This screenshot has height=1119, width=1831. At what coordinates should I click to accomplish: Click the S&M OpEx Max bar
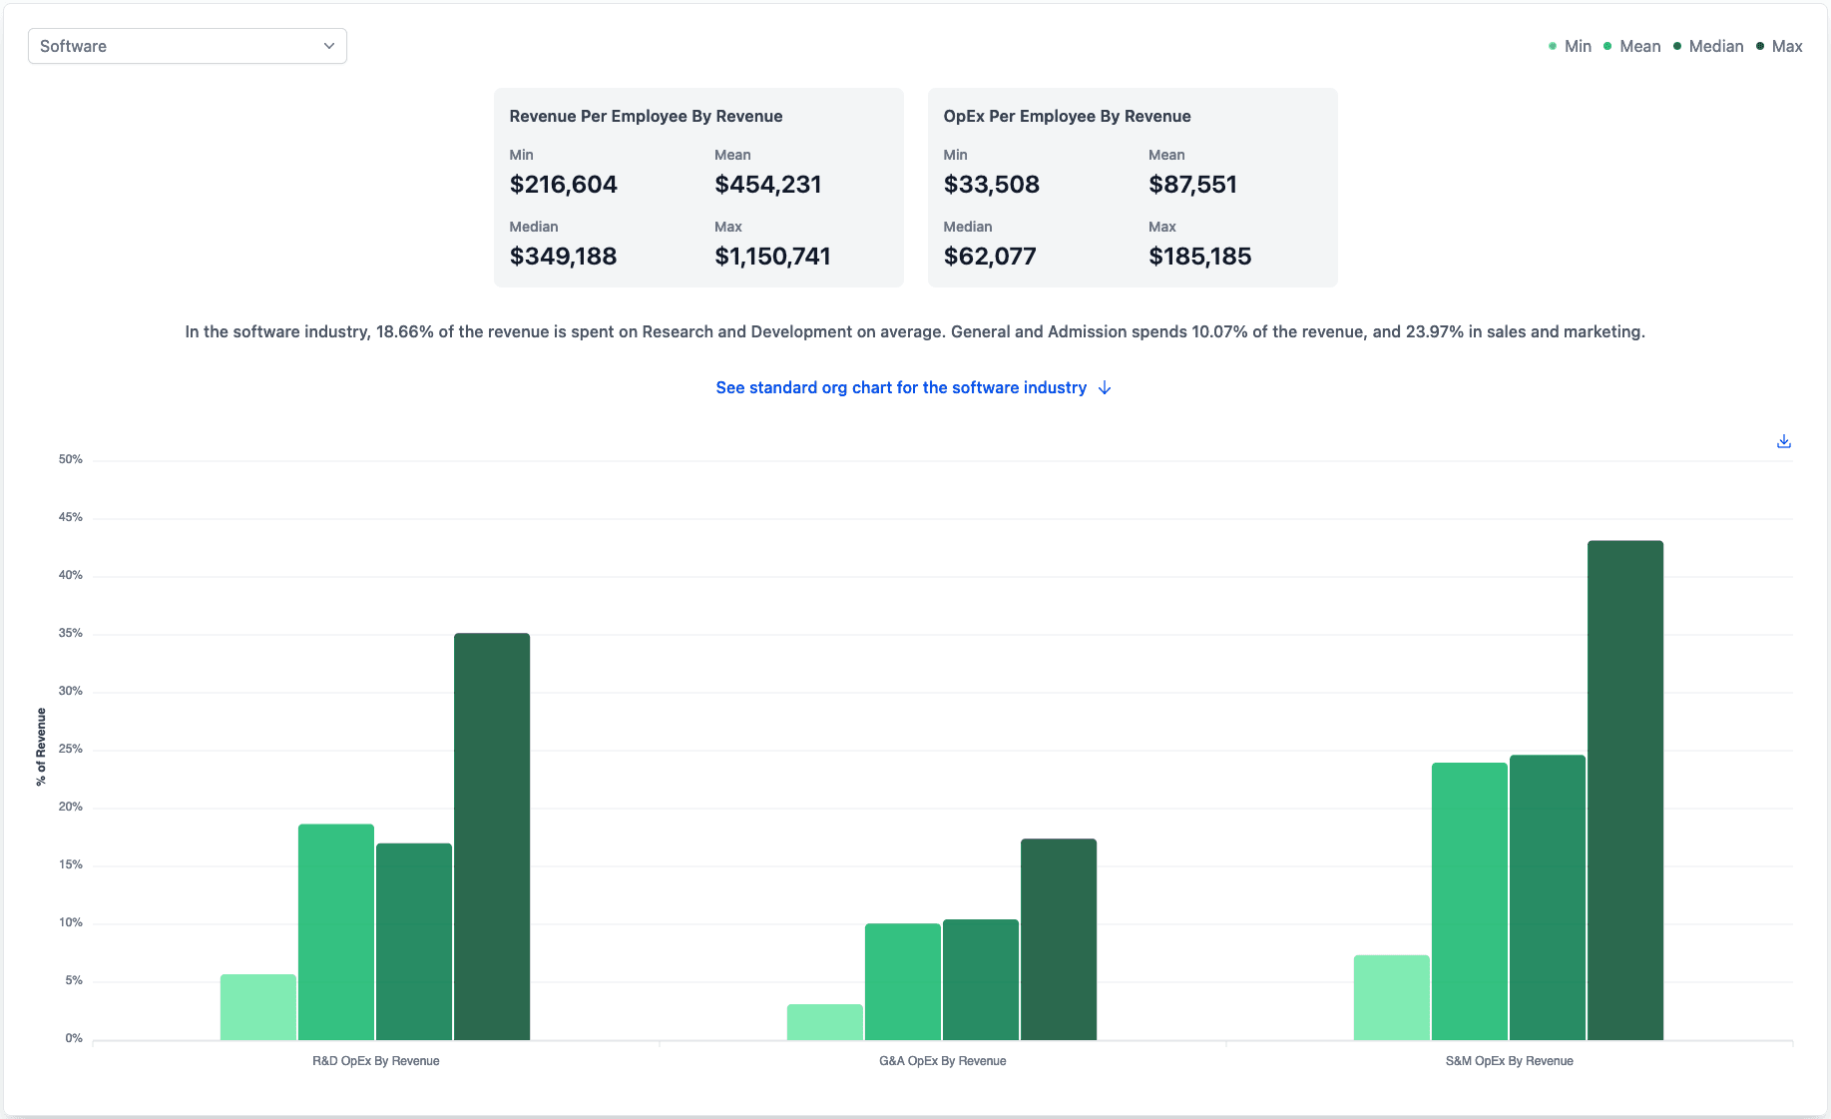point(1625,791)
